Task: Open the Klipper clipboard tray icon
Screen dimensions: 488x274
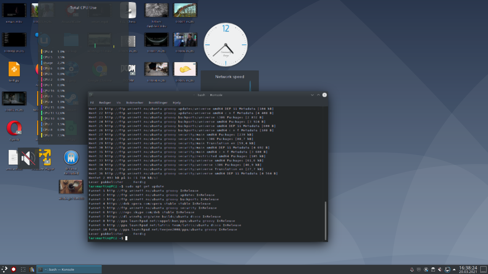Action: tap(432, 269)
